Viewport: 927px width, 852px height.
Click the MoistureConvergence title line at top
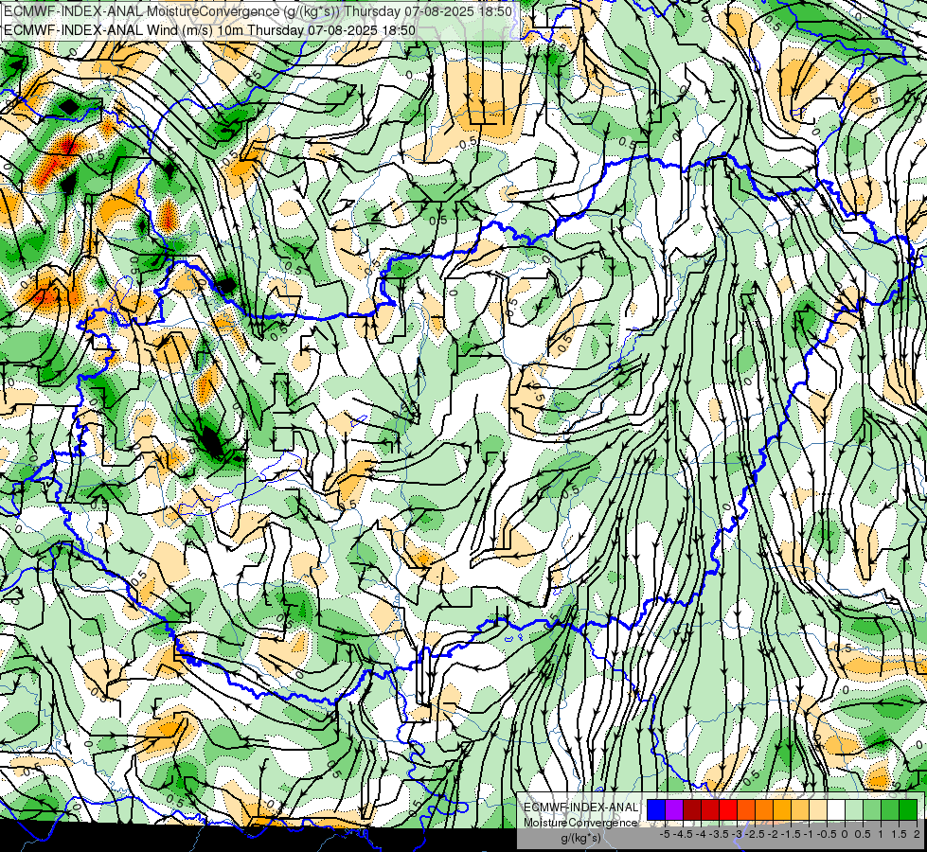tap(258, 11)
